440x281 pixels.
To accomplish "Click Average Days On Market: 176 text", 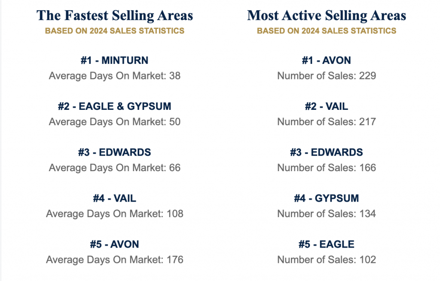I will [x=114, y=260].
